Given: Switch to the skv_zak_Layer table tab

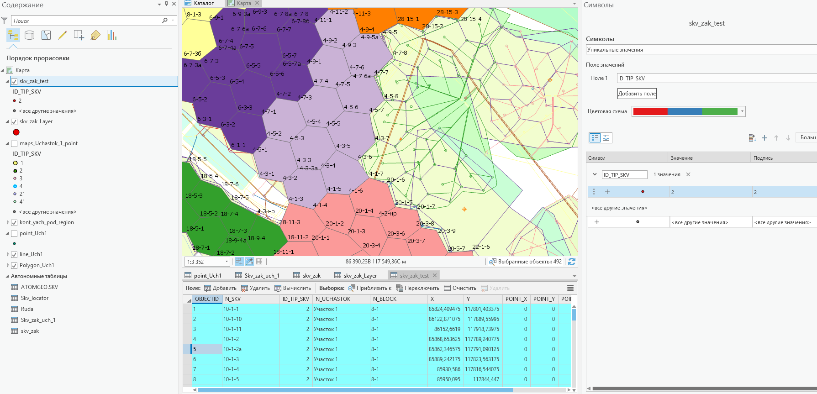Looking at the screenshot, I should (356, 276).
